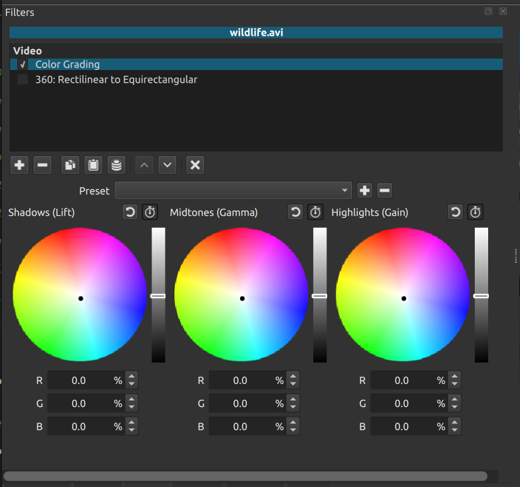The width and height of the screenshot is (520, 487).
Task: Move filter up in list
Action: (145, 166)
